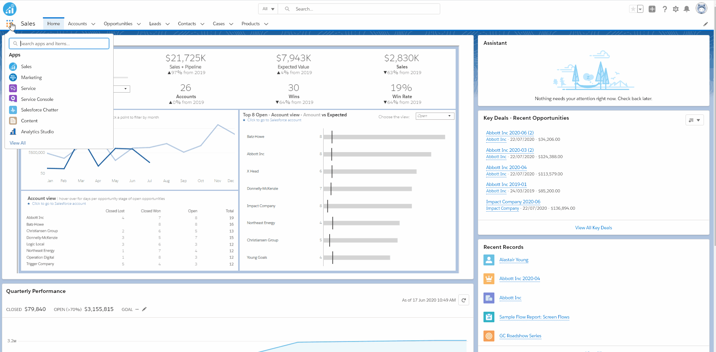Click the Batz-Howe bar in Top 8 chart
The height and width of the screenshot is (352, 716).
384,137
